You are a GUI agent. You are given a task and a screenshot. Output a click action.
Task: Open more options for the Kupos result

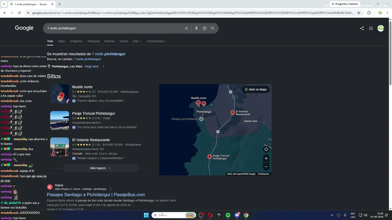[x=111, y=189]
